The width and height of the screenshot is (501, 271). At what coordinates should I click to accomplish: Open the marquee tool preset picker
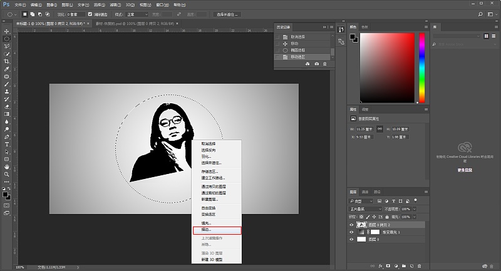coord(12,14)
